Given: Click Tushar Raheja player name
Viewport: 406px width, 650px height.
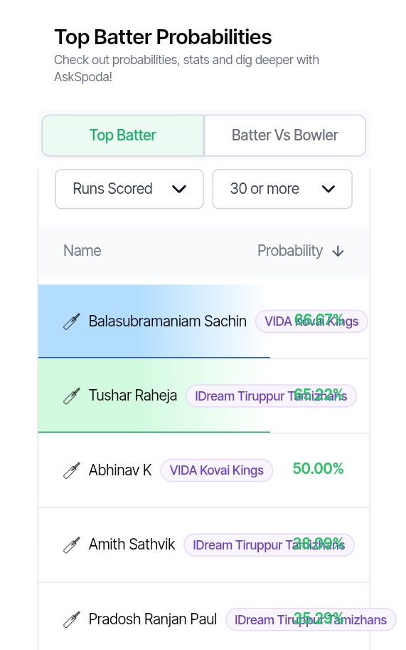Looking at the screenshot, I should 133,396.
